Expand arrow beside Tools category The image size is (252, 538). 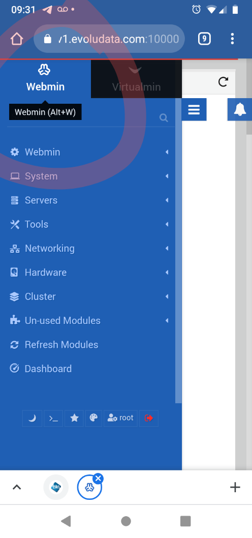[167, 224]
